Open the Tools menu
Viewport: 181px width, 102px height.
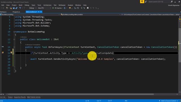coord(39,5)
